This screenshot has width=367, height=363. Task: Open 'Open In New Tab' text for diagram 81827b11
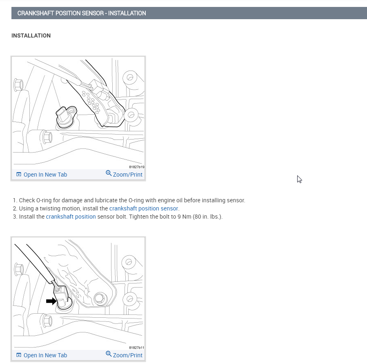click(45, 355)
